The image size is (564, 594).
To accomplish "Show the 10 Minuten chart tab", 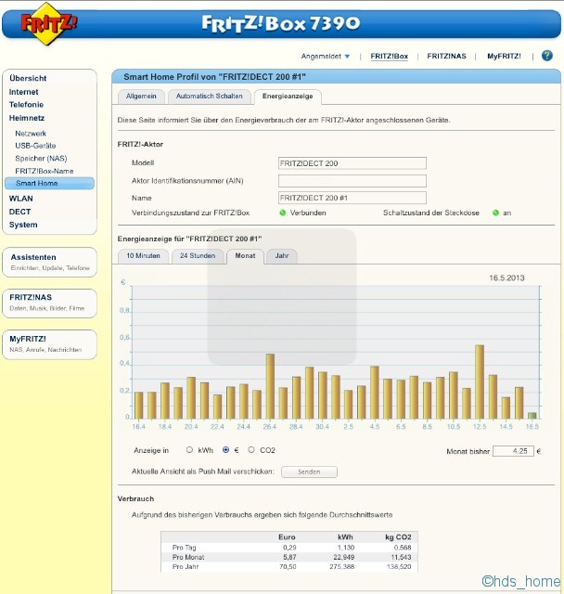I will tap(143, 256).
